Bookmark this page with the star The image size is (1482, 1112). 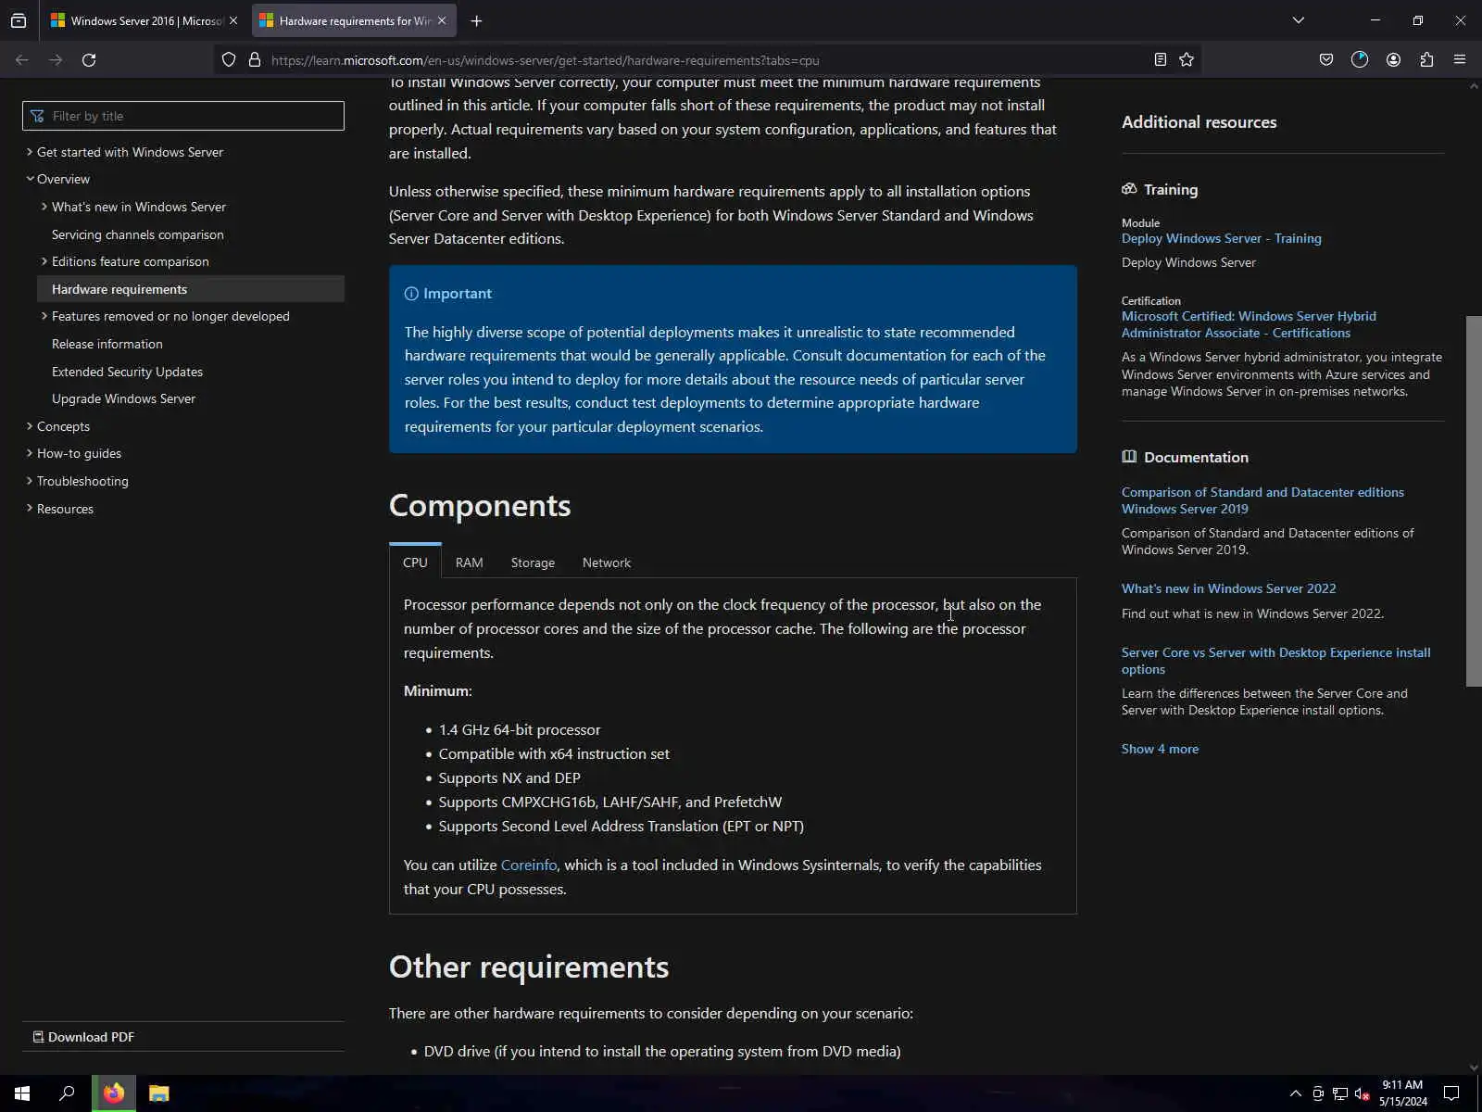tap(1187, 60)
